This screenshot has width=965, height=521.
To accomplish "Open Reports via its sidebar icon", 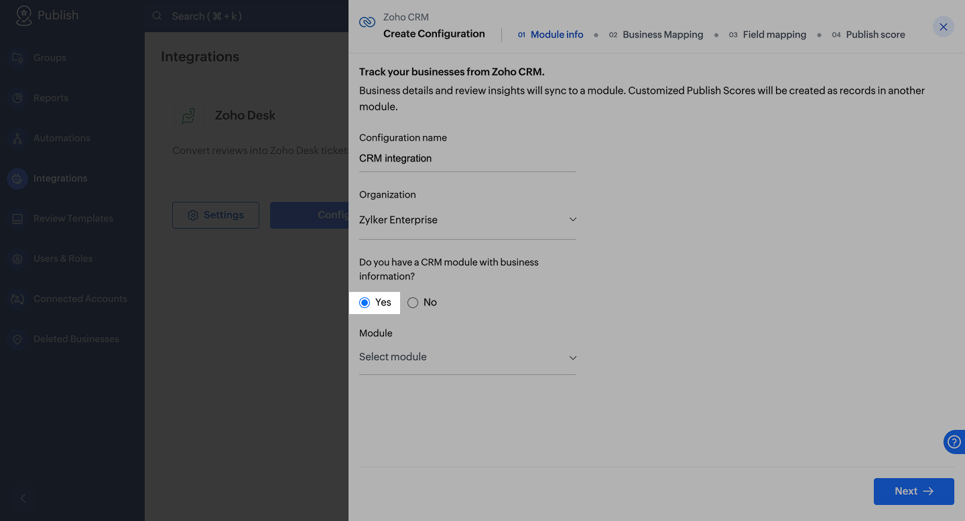I will [x=17, y=98].
